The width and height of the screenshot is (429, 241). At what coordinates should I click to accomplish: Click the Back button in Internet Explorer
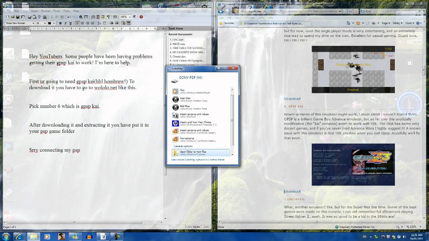(x=221, y=11)
